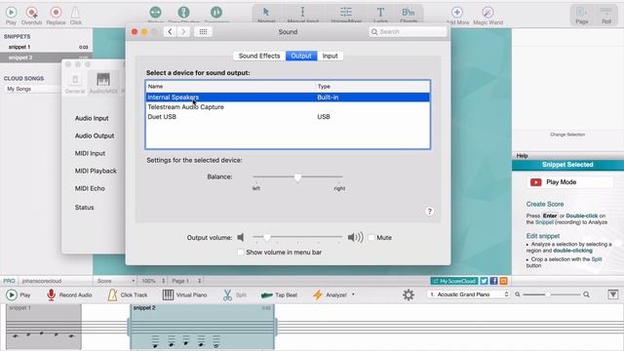Adjust the Balance slider

(x=297, y=177)
